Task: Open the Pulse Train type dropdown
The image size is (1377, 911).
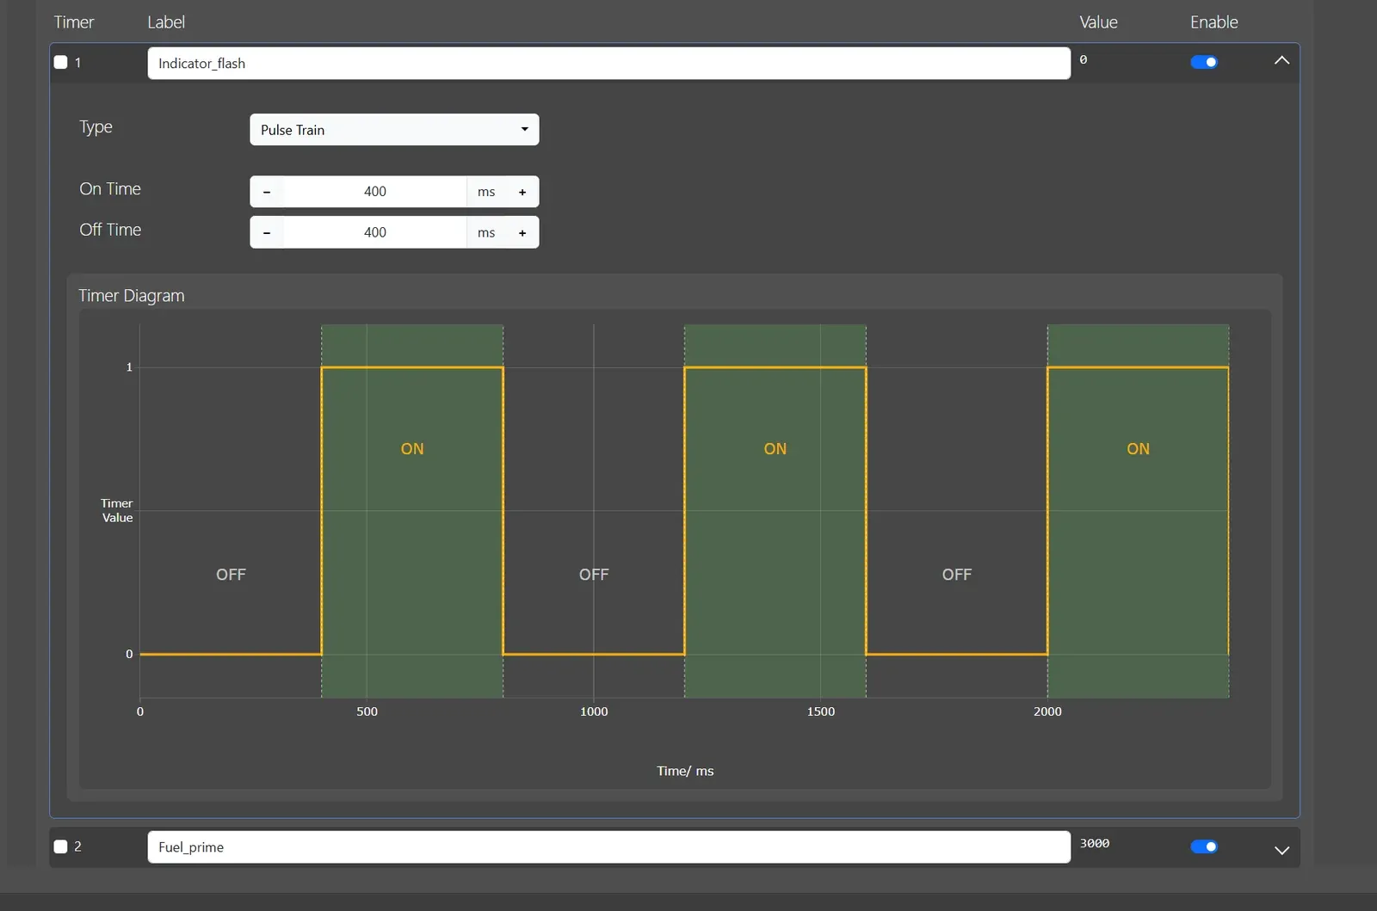Action: click(394, 130)
